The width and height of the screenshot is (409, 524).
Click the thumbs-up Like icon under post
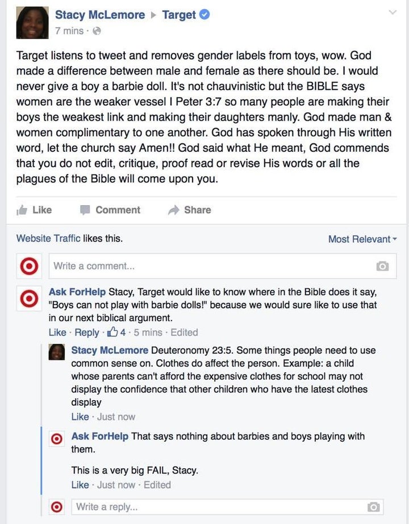pos(22,210)
